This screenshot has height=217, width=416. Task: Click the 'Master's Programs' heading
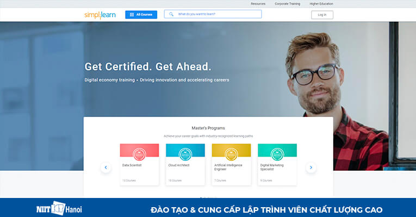(x=208, y=128)
